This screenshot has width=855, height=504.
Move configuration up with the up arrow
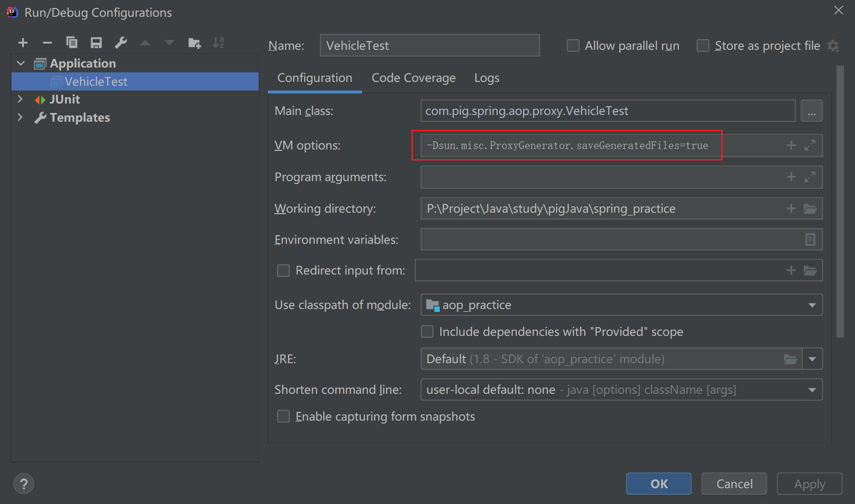click(x=145, y=43)
